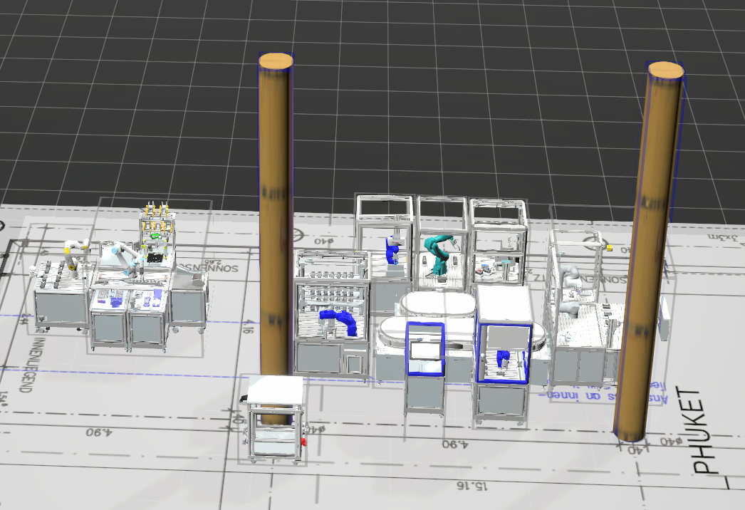This screenshot has height=510, width=745.
Task: Select the white and yellow cobot arm
Action: click(74, 250)
